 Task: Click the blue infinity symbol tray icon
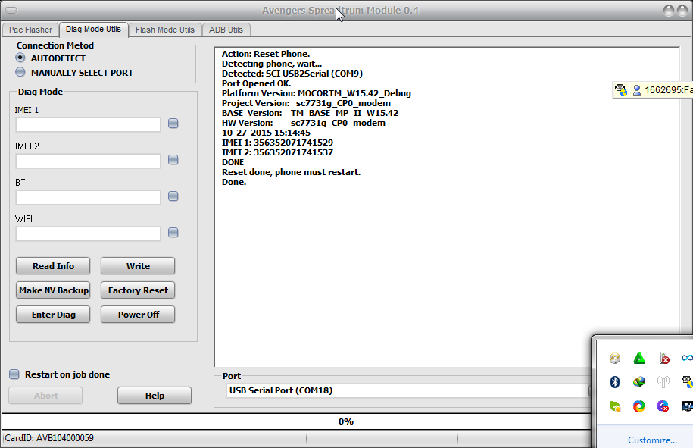[687, 358]
